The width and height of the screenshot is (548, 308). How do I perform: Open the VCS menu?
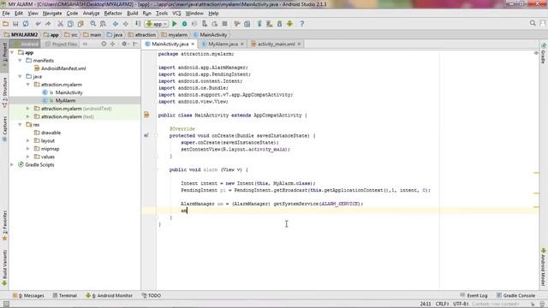[x=176, y=14]
